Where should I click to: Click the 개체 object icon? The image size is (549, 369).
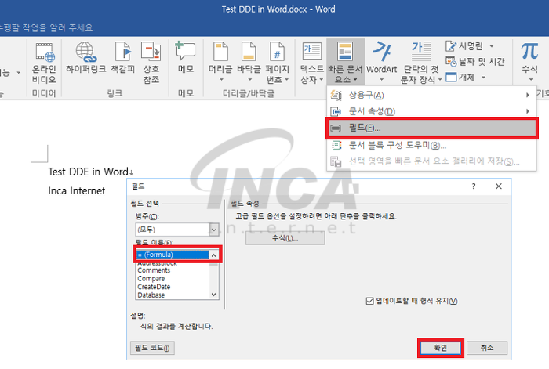click(451, 77)
